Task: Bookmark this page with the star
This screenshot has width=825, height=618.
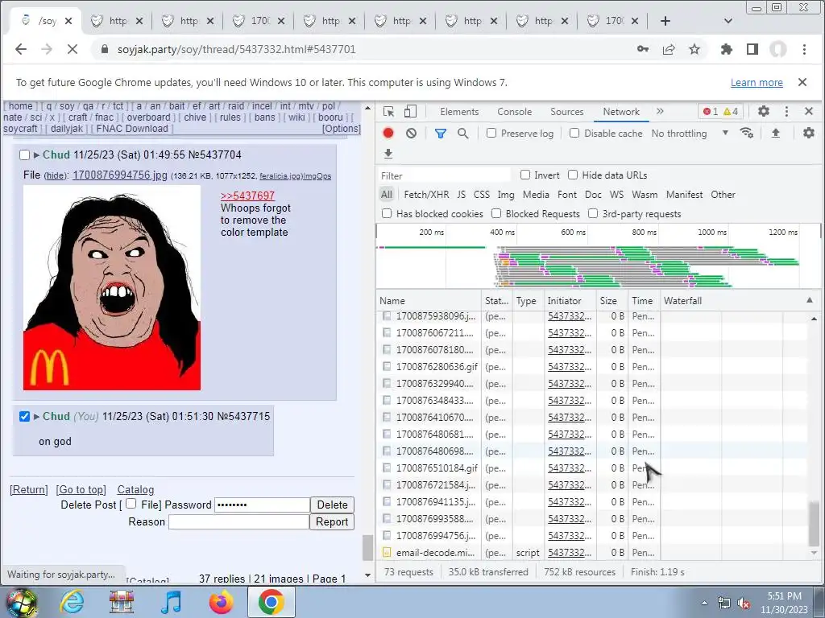Action: (x=694, y=49)
